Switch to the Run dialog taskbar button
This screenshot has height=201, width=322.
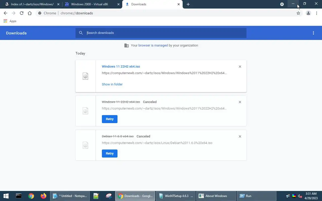tap(257, 196)
